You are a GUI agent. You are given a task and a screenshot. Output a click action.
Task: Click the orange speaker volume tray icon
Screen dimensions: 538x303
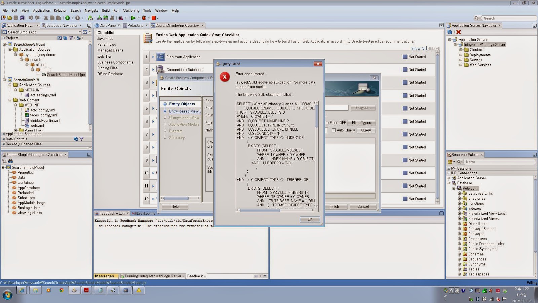tap(491, 291)
